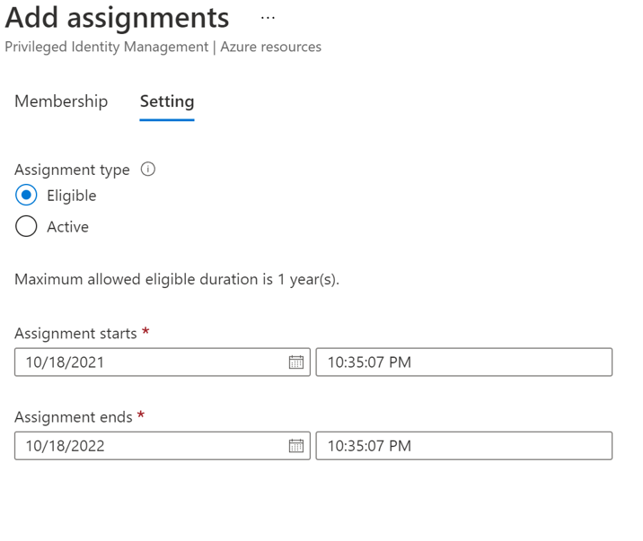Click the Eligible option label text
The width and height of the screenshot is (643, 541).
pyautogui.click(x=72, y=196)
